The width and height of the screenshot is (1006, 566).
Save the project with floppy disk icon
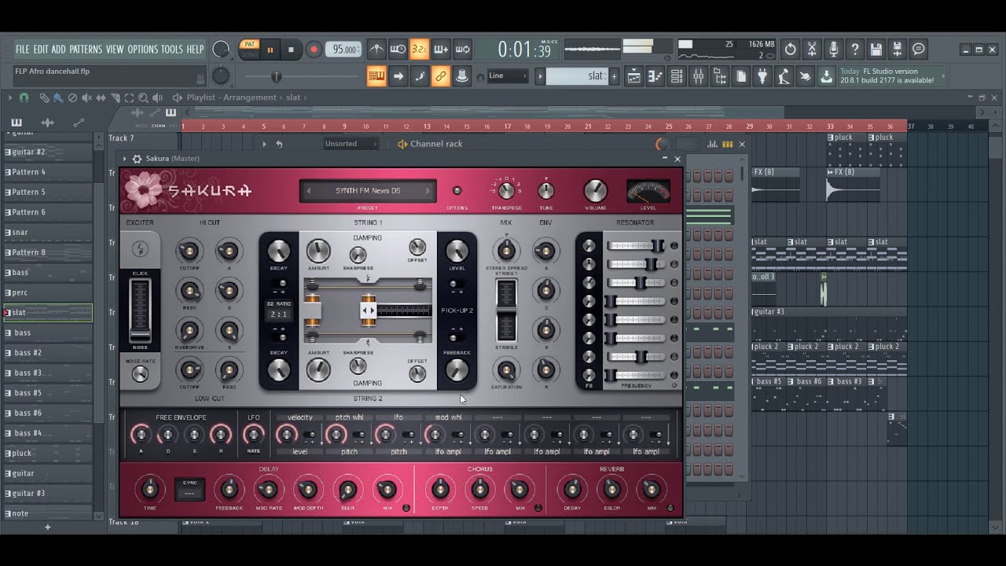coord(876,50)
